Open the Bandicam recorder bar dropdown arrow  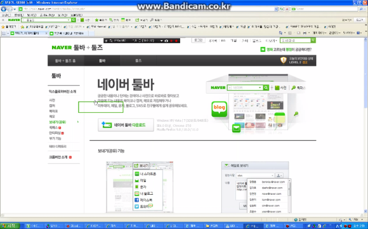[x=161, y=41]
